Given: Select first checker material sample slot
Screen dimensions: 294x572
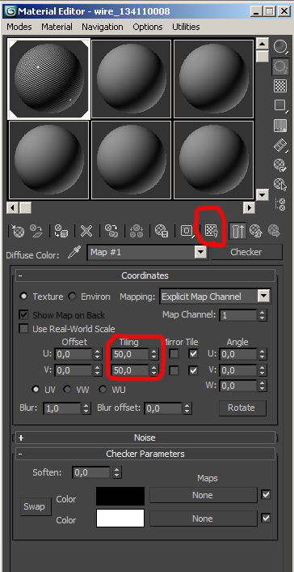Looking at the screenshot, I should click(48, 79).
